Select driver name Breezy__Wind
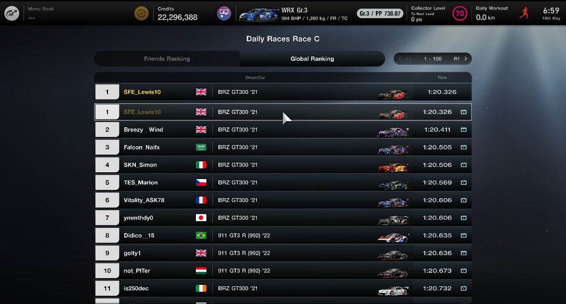Image resolution: width=566 pixels, height=304 pixels. click(x=144, y=130)
